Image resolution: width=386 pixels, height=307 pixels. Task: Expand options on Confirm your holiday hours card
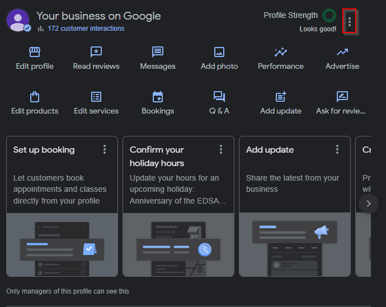tap(221, 149)
